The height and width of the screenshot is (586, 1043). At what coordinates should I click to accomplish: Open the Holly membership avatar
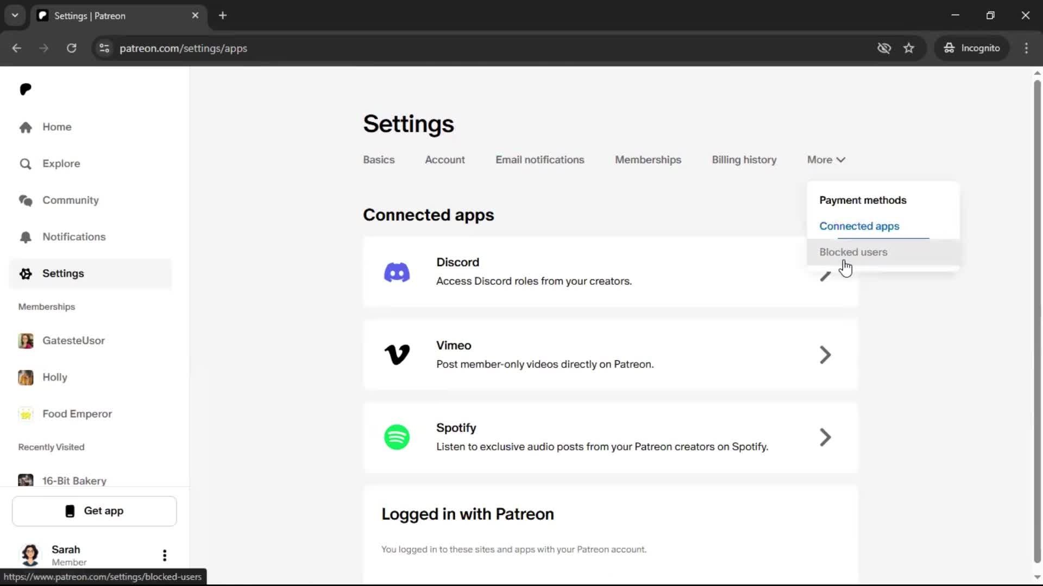(x=26, y=378)
